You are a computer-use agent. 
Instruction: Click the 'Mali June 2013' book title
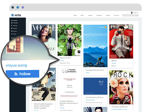click(65, 58)
